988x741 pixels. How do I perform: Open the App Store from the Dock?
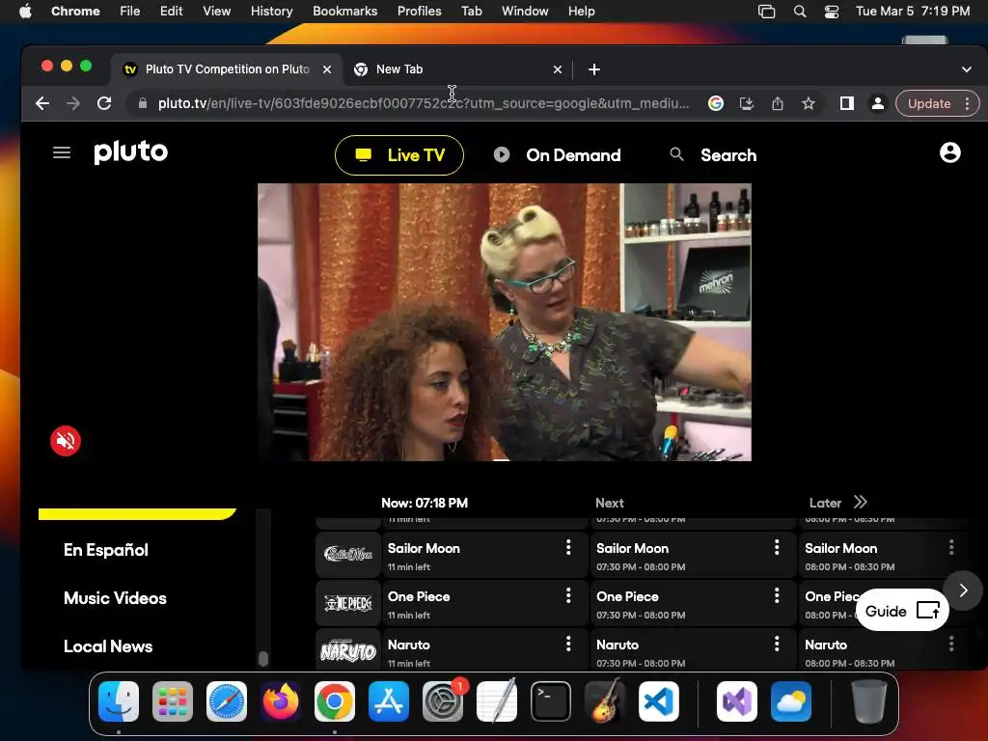click(389, 701)
